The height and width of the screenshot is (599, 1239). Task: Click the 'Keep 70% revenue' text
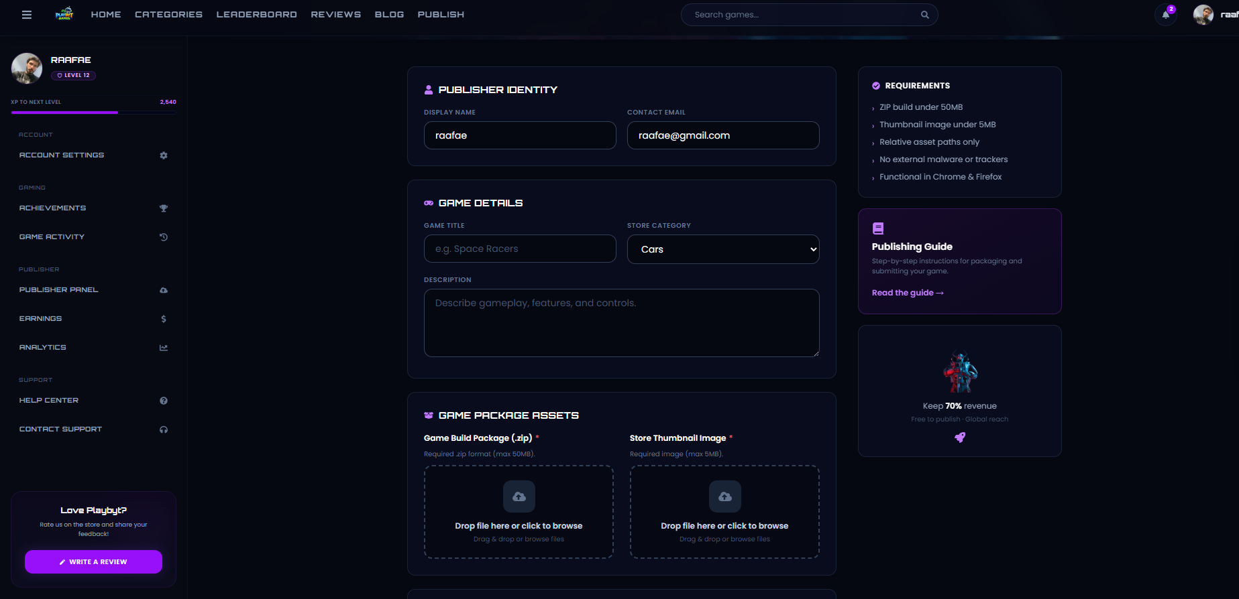click(960, 406)
